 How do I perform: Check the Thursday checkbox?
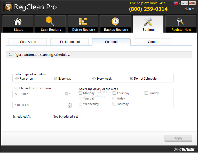pos(114,93)
